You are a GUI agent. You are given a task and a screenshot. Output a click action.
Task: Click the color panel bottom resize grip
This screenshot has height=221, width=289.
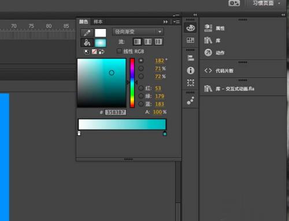(128, 159)
